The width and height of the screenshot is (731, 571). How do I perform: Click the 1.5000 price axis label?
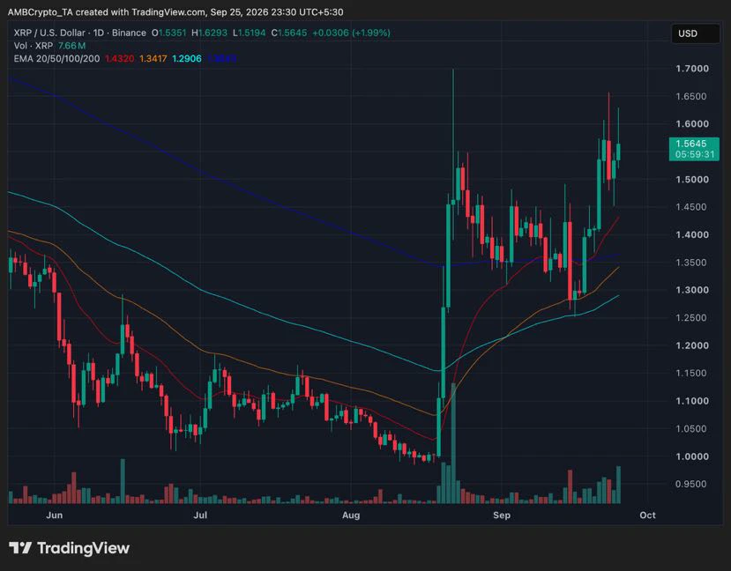[x=692, y=179]
